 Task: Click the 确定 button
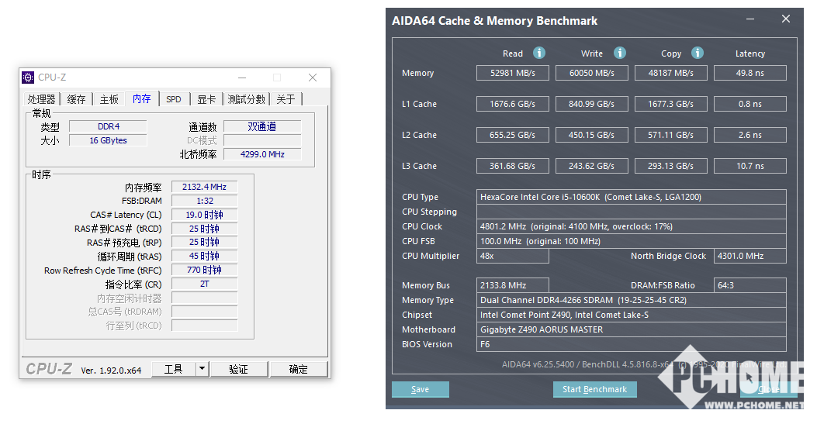[x=298, y=369]
